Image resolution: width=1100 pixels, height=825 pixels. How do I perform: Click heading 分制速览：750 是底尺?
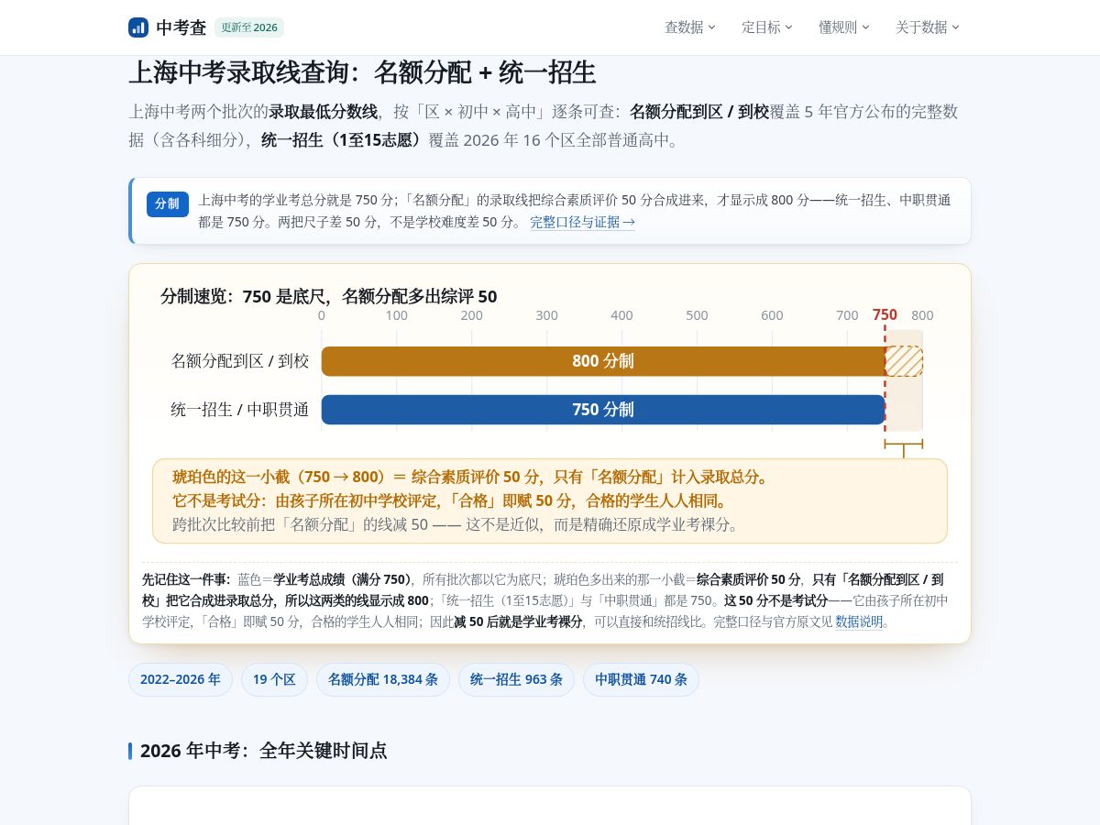tap(329, 296)
